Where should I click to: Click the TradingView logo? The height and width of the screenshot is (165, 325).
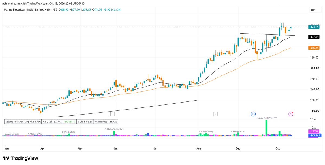[x=20, y=158]
